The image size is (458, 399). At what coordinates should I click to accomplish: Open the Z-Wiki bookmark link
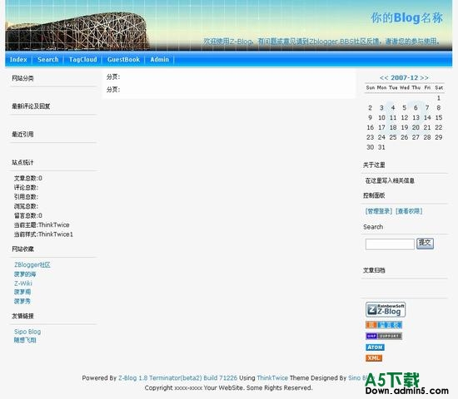(x=23, y=283)
